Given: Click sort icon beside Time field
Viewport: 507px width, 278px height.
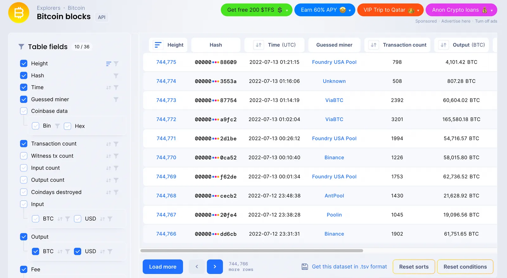Looking at the screenshot, I should (108, 87).
